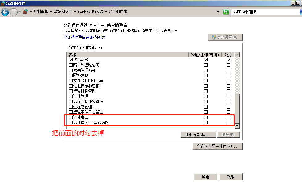Uncheck the 核心网络 name checkbox
The image size is (302, 182).
coord(71,60)
